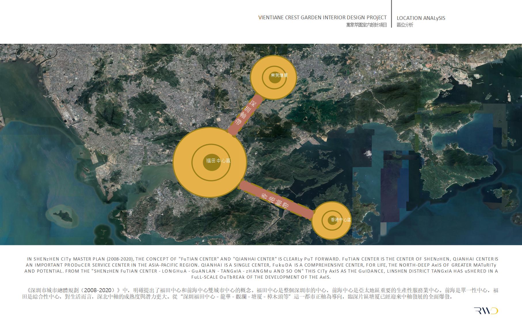Click the 'LOCATION ANALySIS' heading
This screenshot has width=522, height=323.
pyautogui.click(x=421, y=18)
